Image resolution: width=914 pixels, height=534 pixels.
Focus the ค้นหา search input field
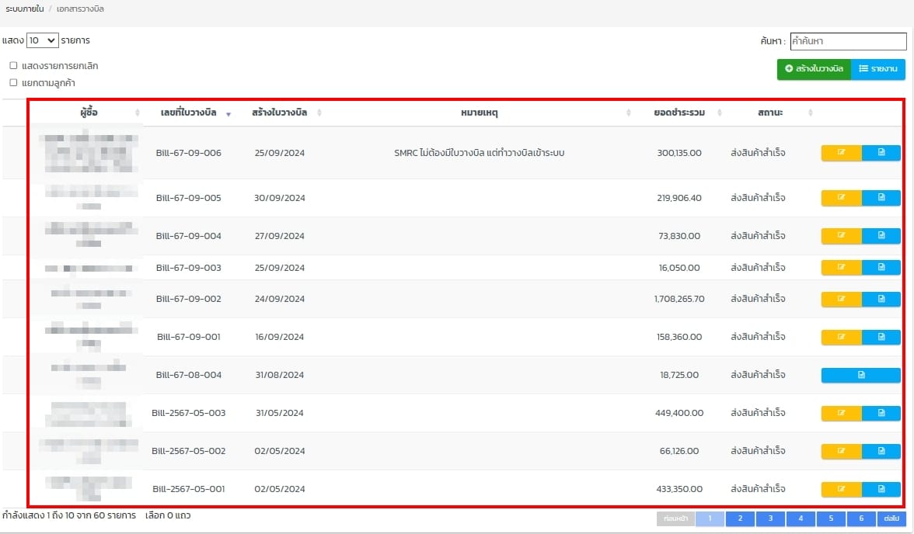tap(848, 41)
